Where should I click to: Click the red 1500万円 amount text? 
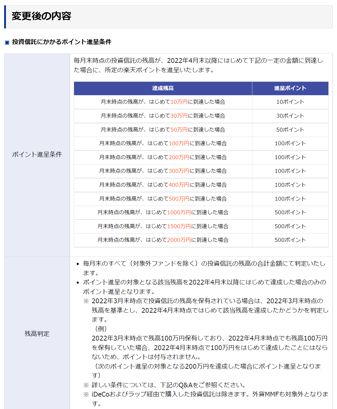click(x=179, y=226)
